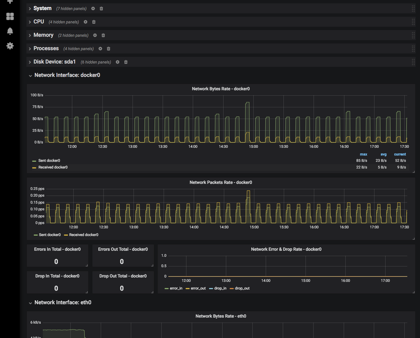This screenshot has height=338, width=420.
Task: Collapse Network Interface: docker0 row
Action: [67, 75]
